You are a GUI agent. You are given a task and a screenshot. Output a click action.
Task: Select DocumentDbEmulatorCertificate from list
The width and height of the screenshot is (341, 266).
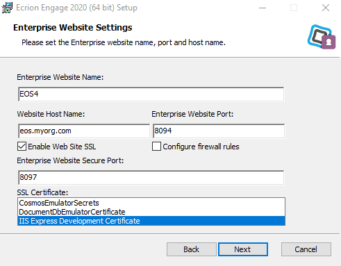click(x=151, y=212)
